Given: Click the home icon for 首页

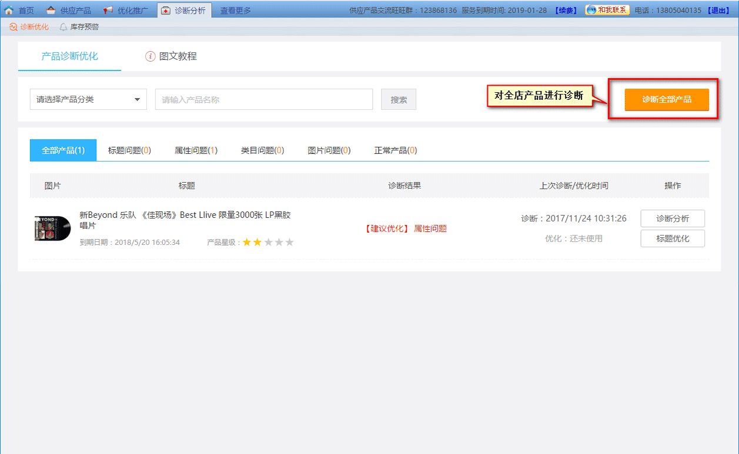Looking at the screenshot, I should pyautogui.click(x=9, y=10).
